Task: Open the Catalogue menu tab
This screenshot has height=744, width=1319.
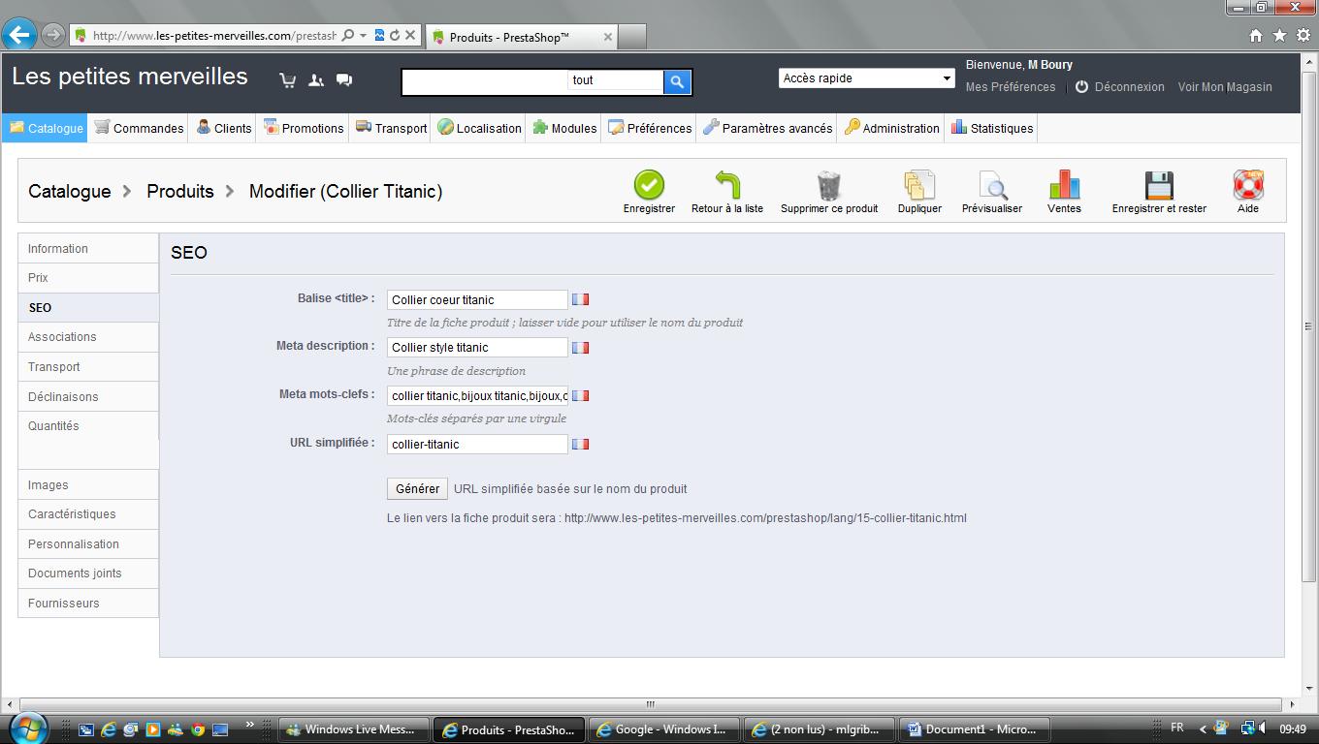Action: point(46,128)
